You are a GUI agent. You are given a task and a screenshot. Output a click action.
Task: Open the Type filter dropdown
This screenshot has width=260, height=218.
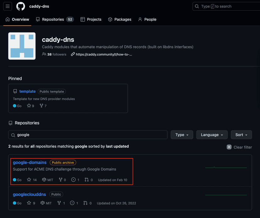pos(182,135)
